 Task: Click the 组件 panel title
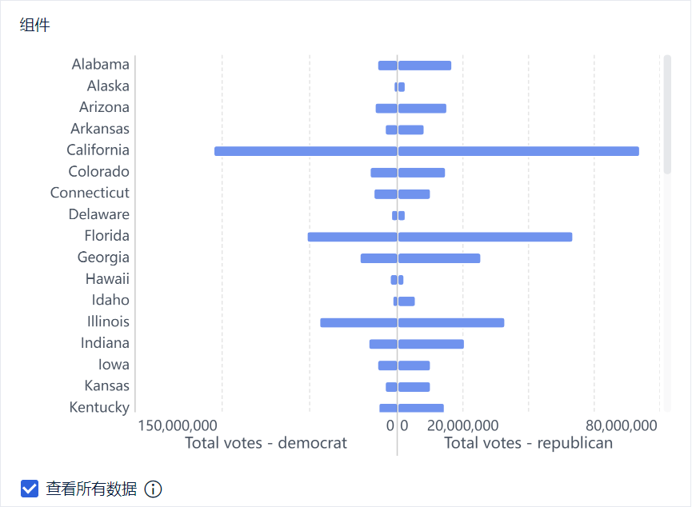pos(34,25)
